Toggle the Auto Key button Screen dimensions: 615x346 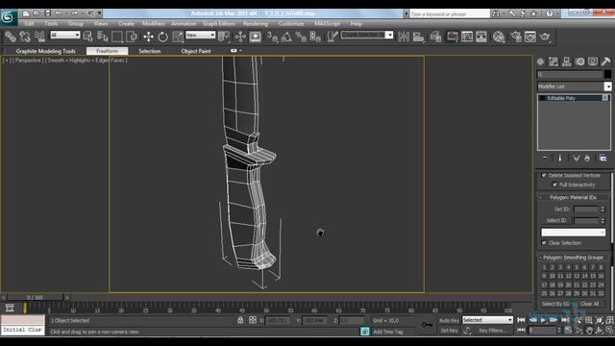coord(449,320)
